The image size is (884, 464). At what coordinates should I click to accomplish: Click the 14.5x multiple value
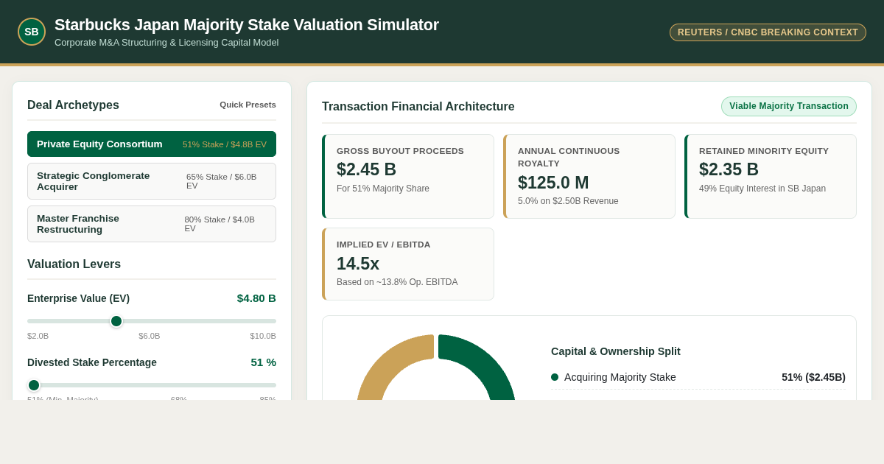[358, 264]
